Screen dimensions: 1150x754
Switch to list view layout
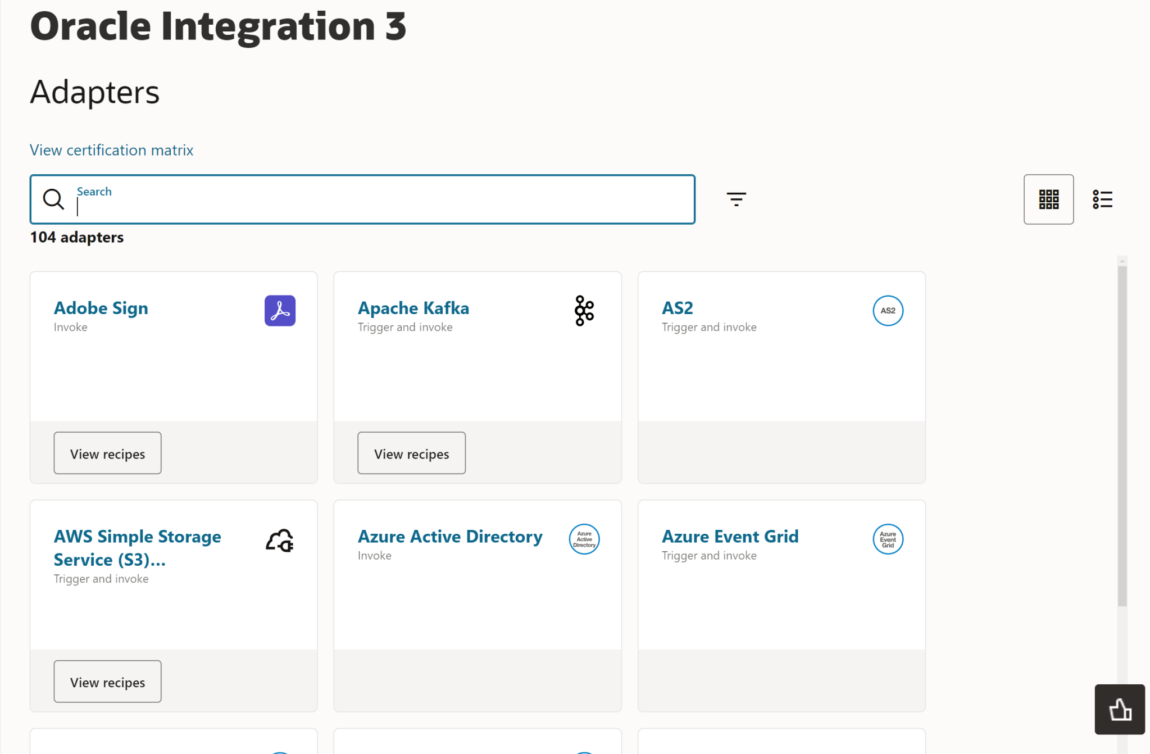tap(1102, 199)
